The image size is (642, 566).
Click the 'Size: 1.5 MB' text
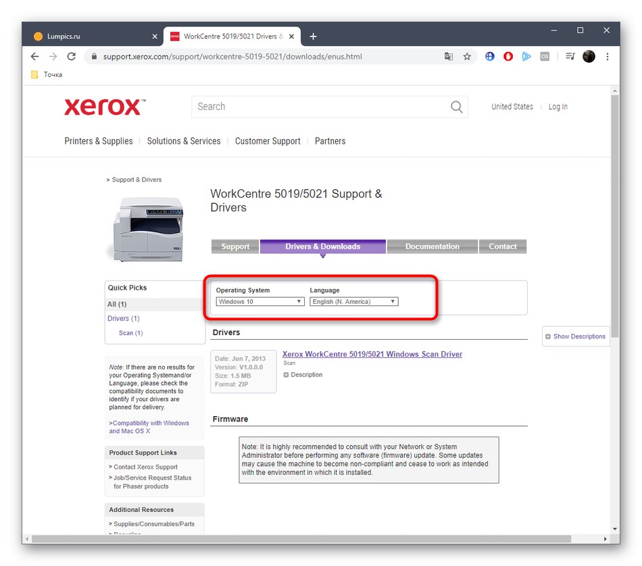click(x=232, y=376)
